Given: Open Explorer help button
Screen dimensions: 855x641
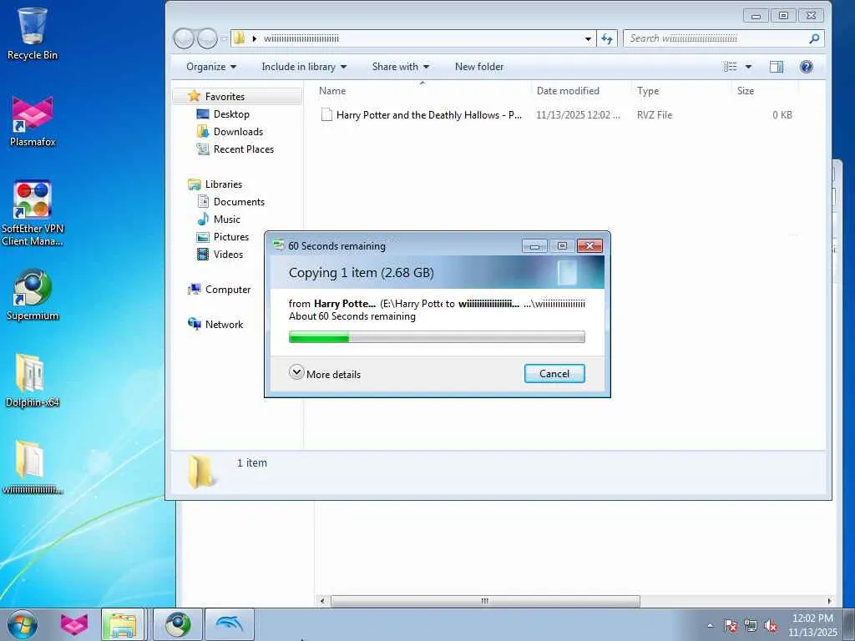Looking at the screenshot, I should 806,67.
